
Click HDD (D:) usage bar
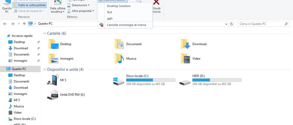217,80
